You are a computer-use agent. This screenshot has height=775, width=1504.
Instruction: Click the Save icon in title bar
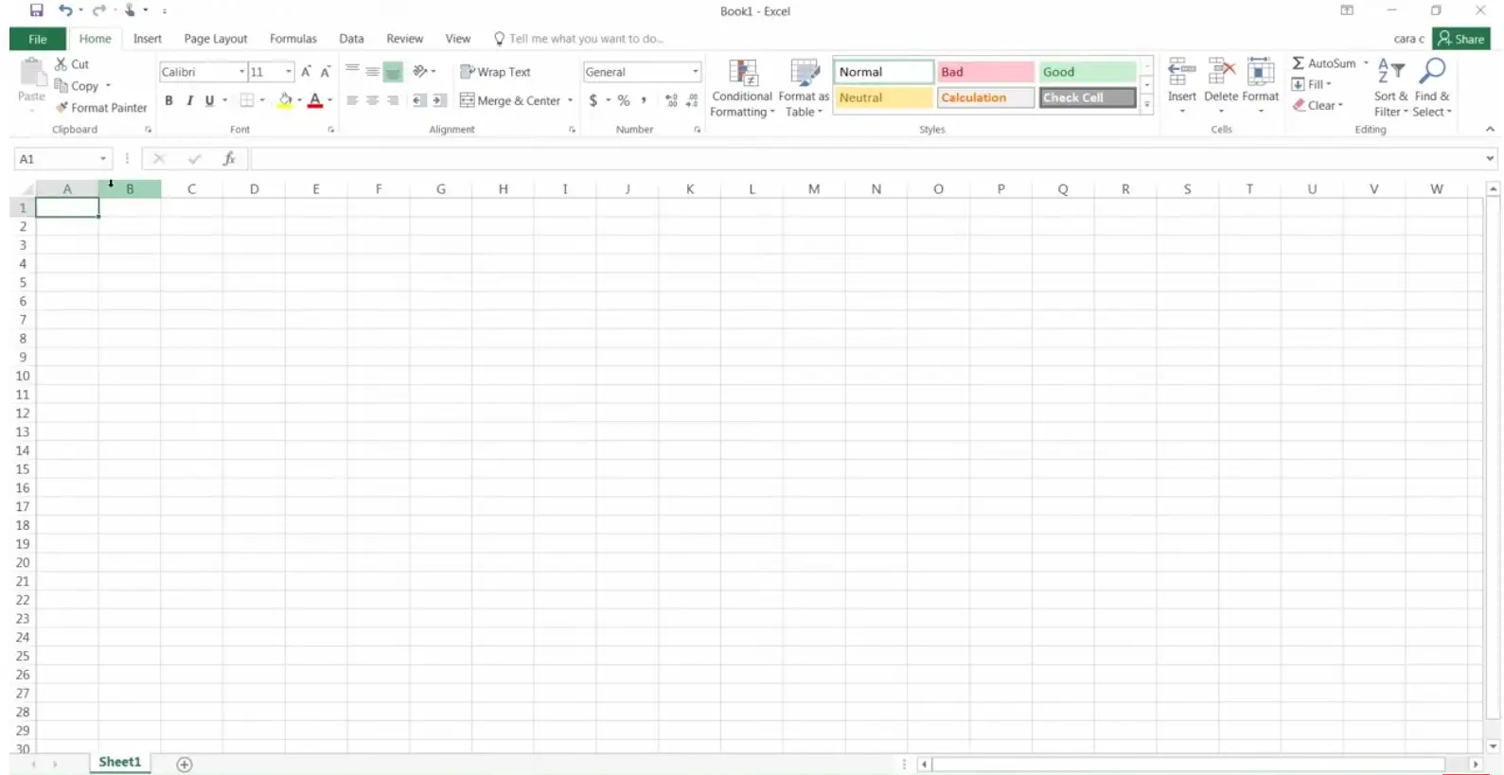(37, 10)
